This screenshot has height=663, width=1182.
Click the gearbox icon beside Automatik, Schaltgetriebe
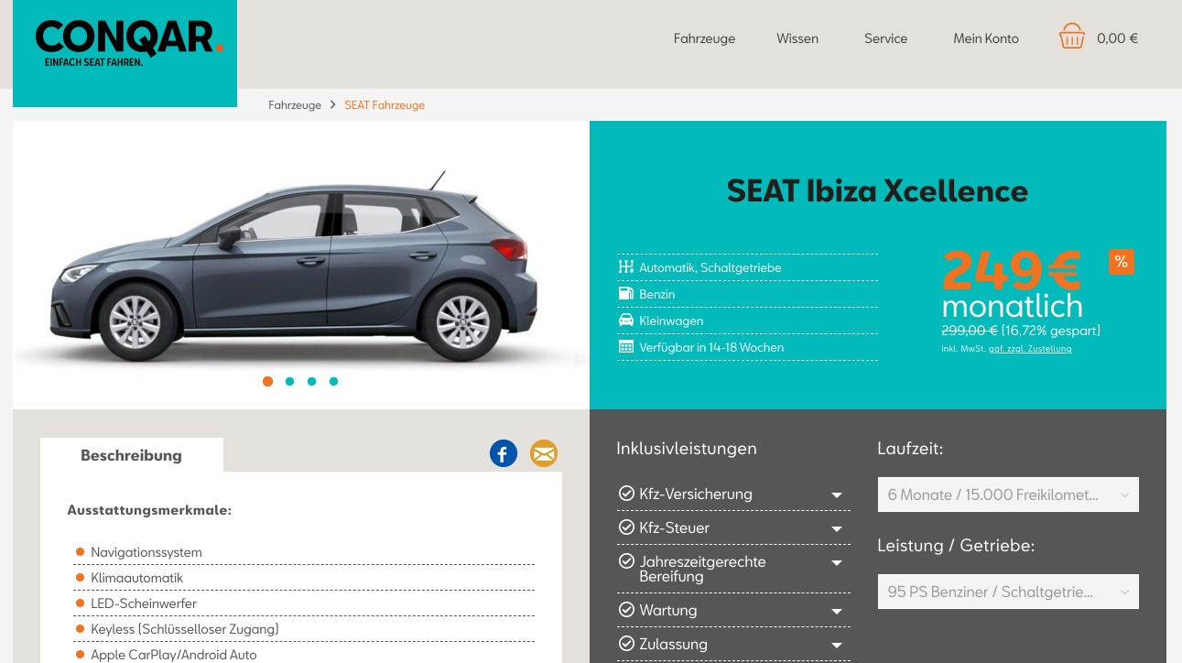(626, 267)
